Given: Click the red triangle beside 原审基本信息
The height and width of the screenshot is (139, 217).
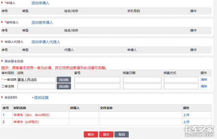Looking at the screenshot, I should click(x=2, y=61).
